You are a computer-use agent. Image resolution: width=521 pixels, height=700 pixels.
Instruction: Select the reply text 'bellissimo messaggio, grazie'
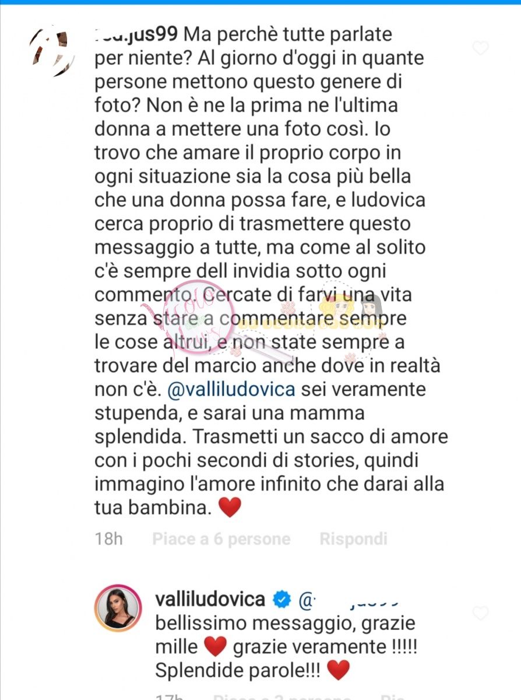point(286,622)
